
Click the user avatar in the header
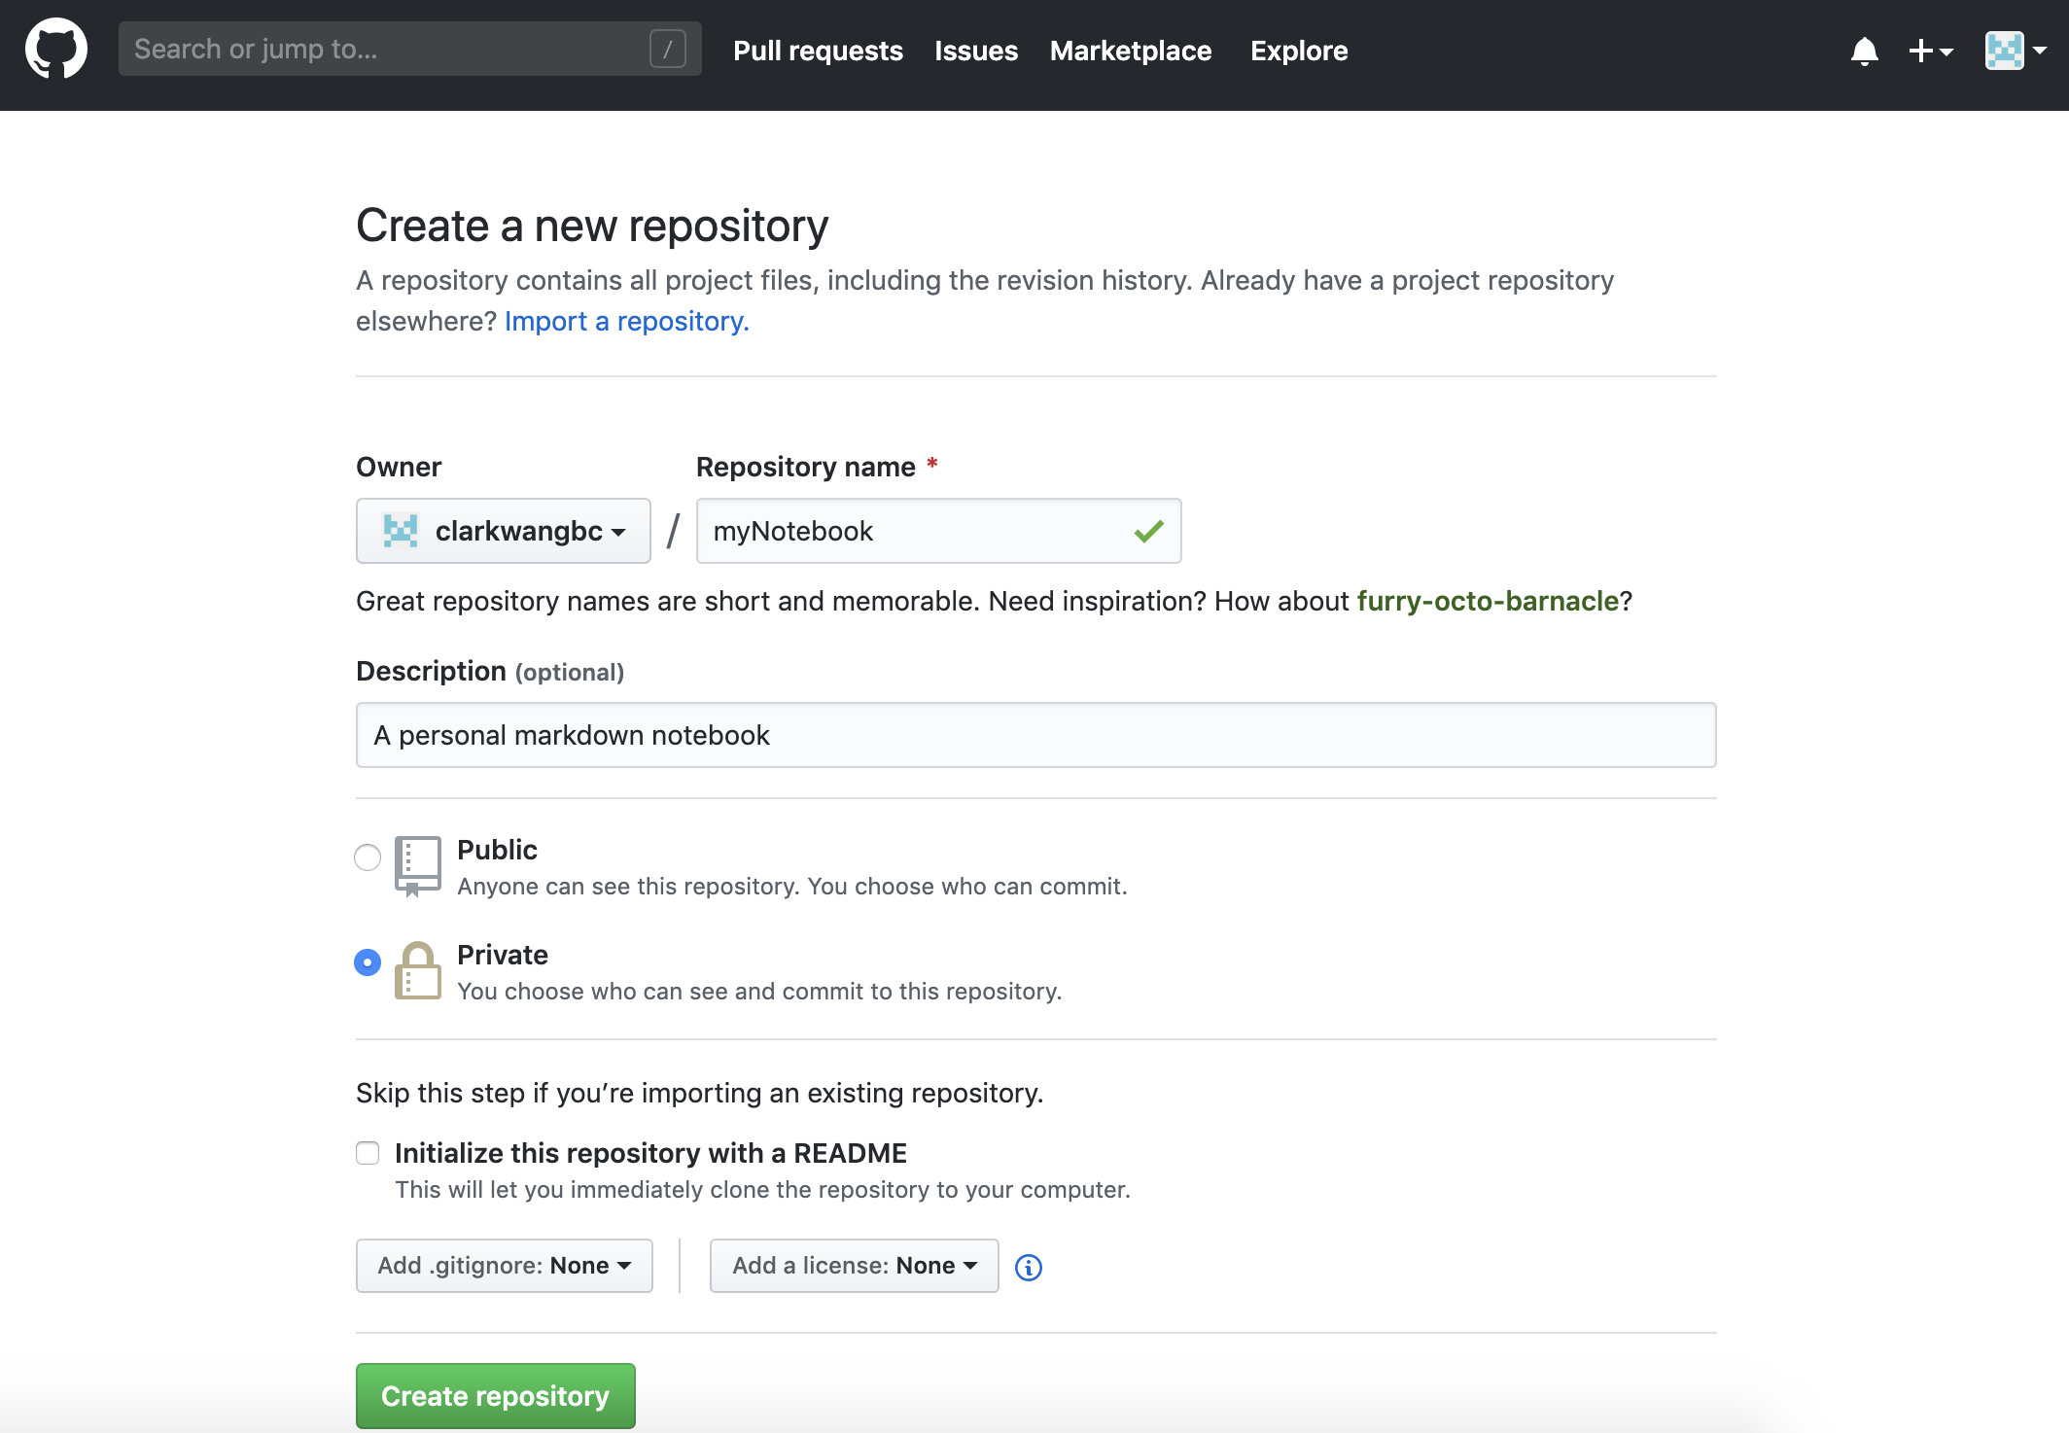(x=2005, y=51)
